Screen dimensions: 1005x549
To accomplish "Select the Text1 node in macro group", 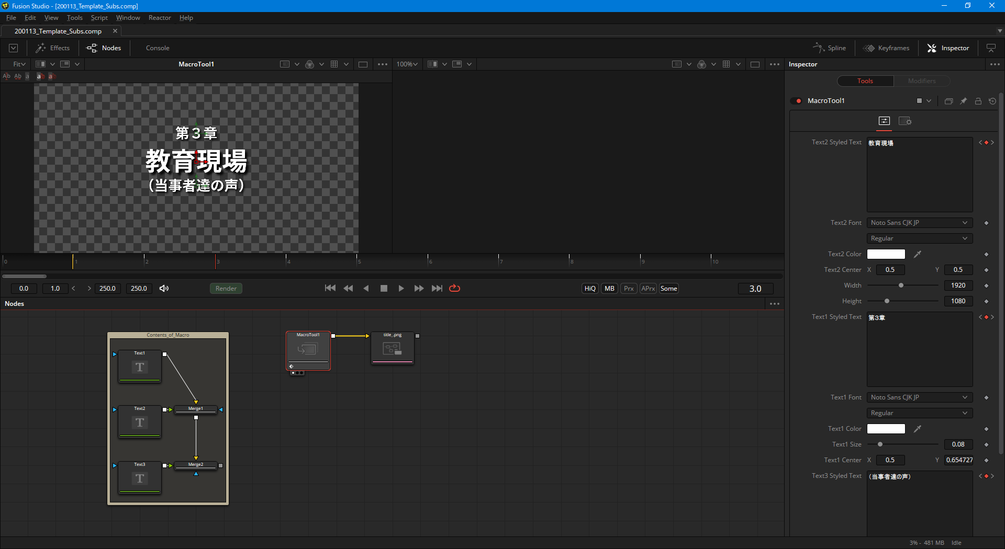I will coord(139,367).
